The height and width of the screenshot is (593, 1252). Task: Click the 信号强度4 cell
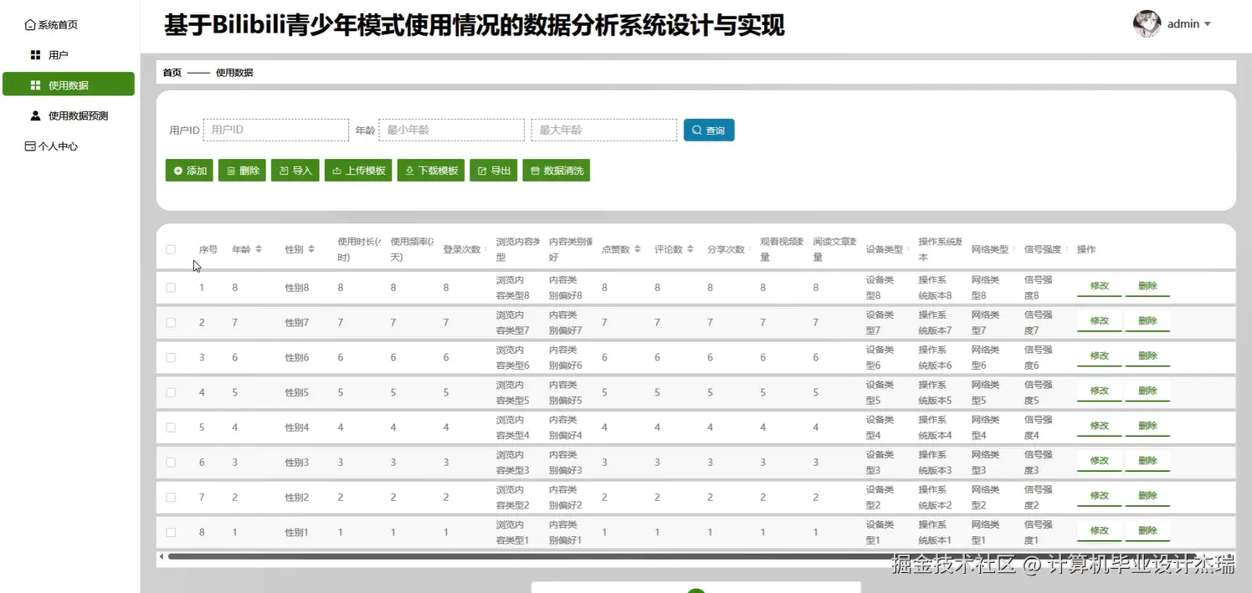(x=1039, y=427)
